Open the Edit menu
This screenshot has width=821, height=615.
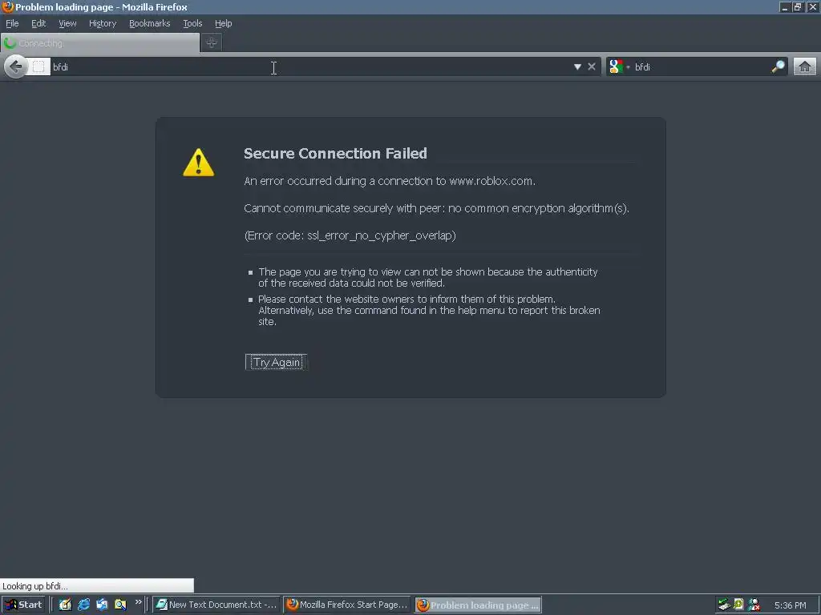(38, 23)
